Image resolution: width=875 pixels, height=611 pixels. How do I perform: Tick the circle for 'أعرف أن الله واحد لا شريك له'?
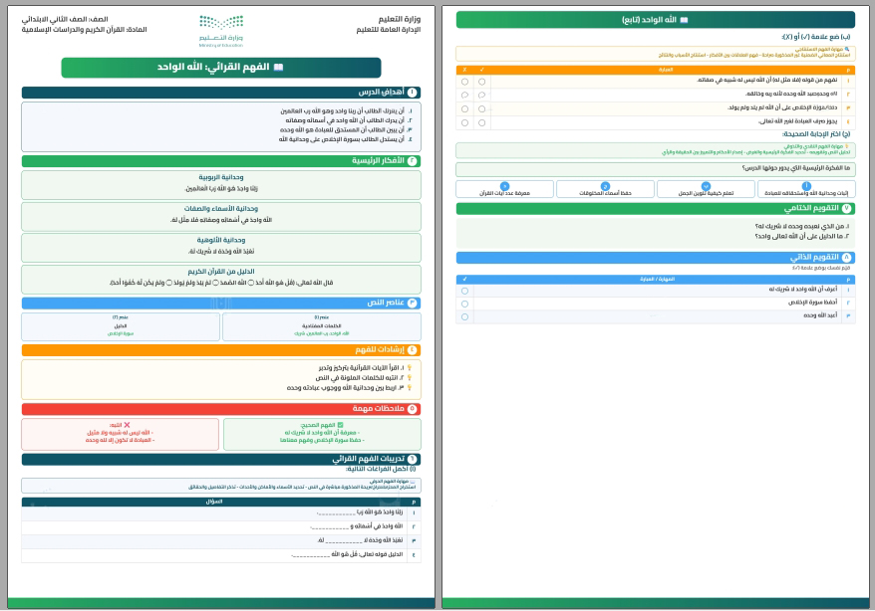pos(464,291)
